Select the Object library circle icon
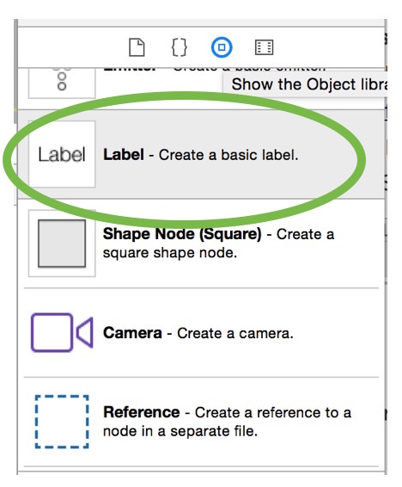The width and height of the screenshot is (402, 487). tap(222, 47)
